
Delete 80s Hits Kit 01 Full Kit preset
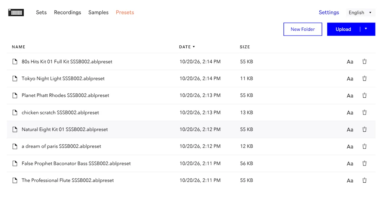pyautogui.click(x=364, y=62)
